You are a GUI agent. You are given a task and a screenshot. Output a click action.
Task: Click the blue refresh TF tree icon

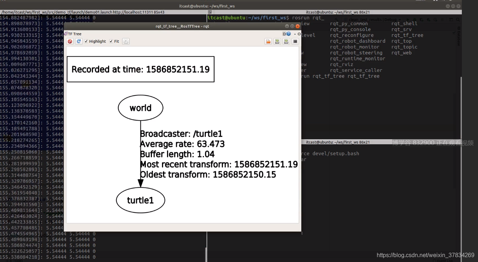coord(79,41)
